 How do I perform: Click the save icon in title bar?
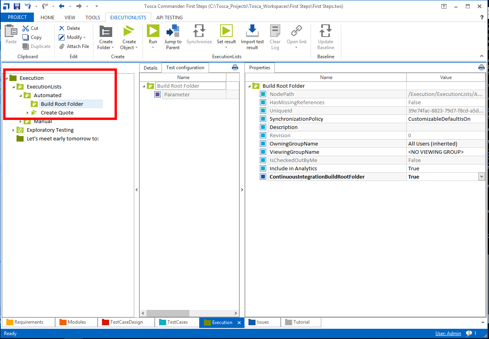(17, 6)
